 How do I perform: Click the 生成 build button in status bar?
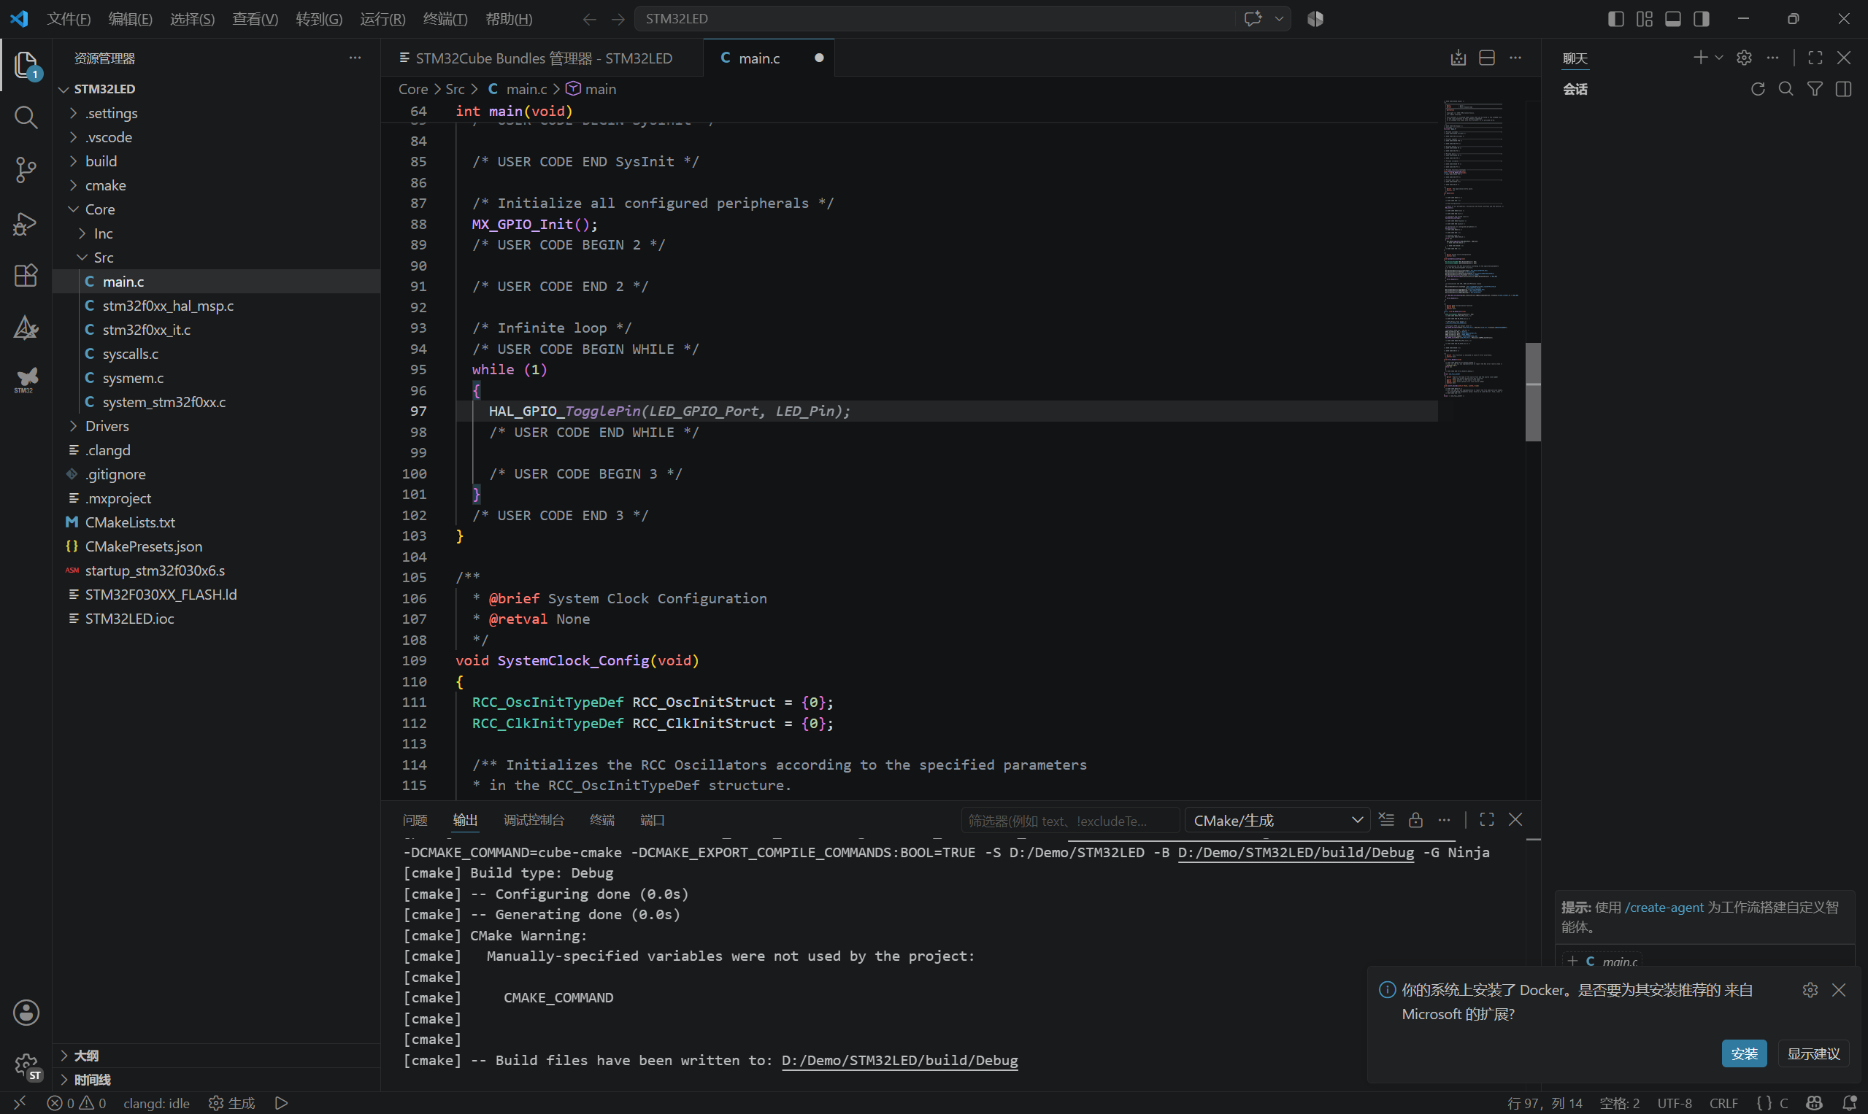[x=232, y=1103]
